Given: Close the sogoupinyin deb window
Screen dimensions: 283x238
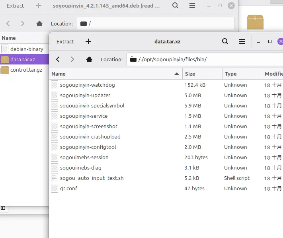Looking at the screenshot, I should (231, 6).
